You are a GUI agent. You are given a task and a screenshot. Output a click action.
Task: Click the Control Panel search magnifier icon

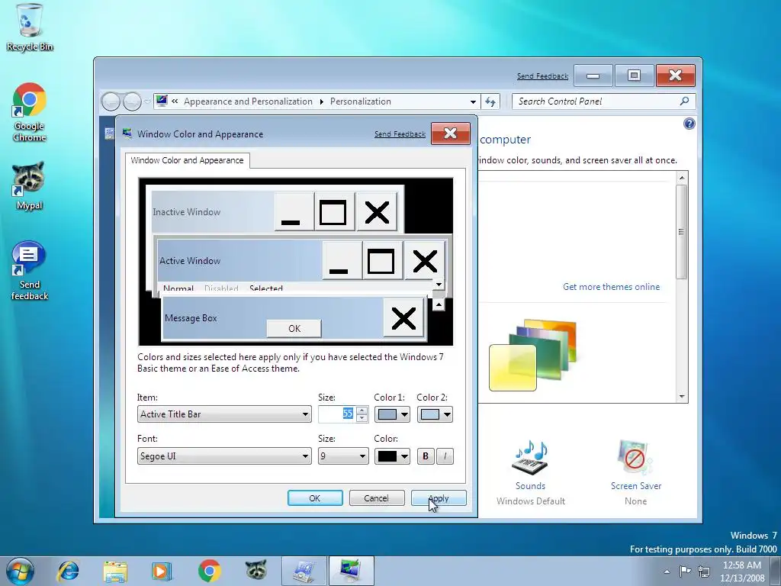click(684, 101)
